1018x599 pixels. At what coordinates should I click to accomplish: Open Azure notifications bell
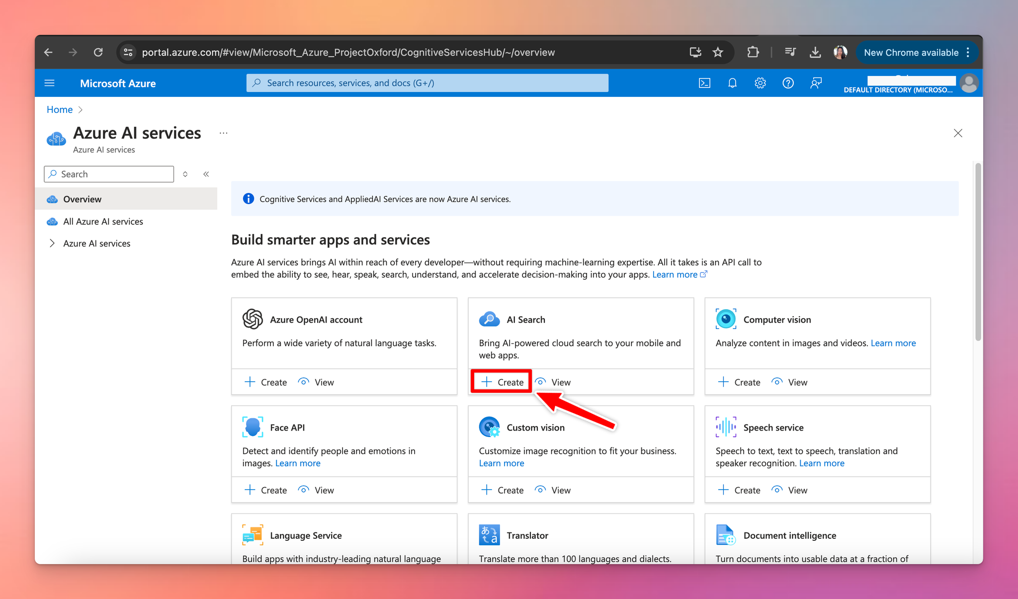coord(732,83)
